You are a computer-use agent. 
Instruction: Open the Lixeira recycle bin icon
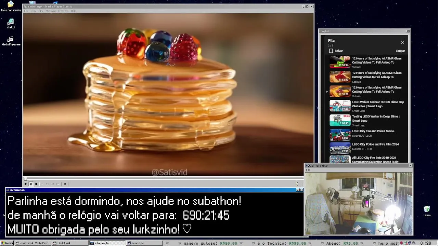pos(427,211)
